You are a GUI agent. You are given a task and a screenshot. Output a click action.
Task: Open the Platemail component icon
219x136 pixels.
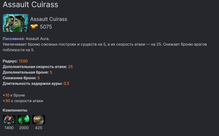(x=9, y=120)
